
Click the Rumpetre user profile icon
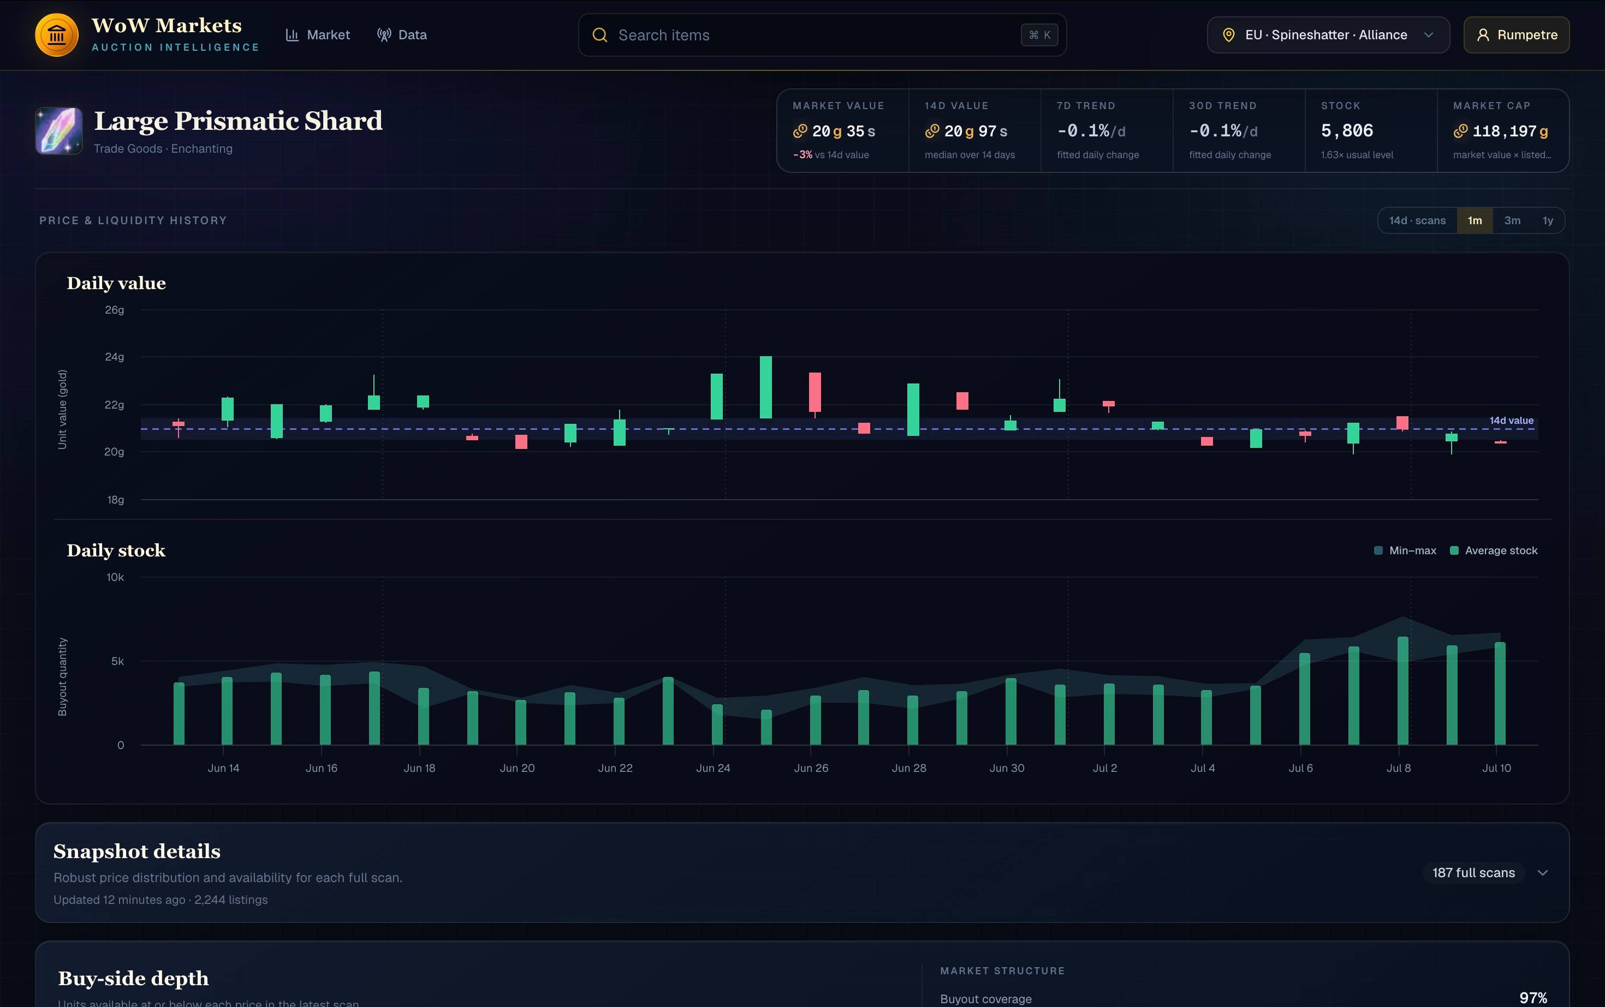(x=1483, y=34)
